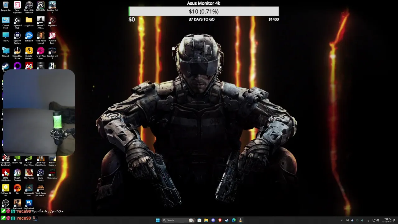Open the Bayonetta desktop shortcut
398x224 pixels.
pos(52,22)
